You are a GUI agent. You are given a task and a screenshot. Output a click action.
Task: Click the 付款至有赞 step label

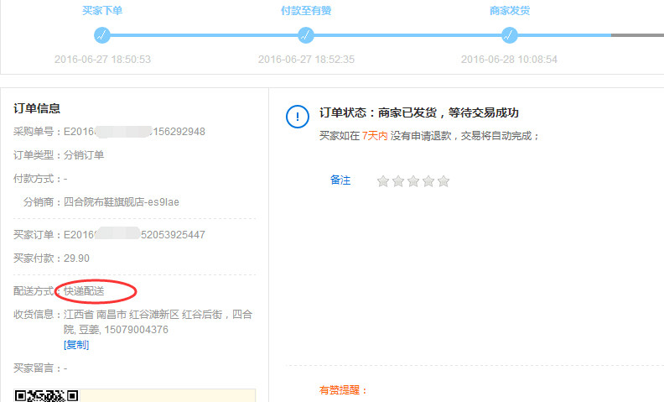click(x=306, y=11)
